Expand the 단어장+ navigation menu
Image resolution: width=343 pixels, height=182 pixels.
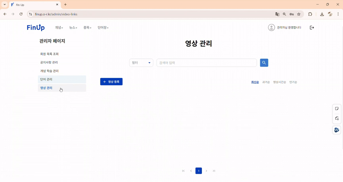tap(103, 27)
